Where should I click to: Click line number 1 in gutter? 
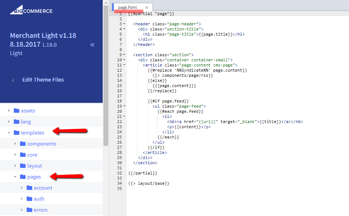point(121,14)
